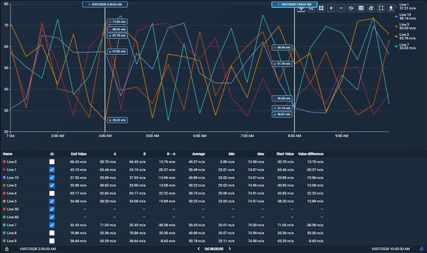Uncheck the Line 5 visibility checkbox
The image size is (427, 253).
(x=52, y=201)
